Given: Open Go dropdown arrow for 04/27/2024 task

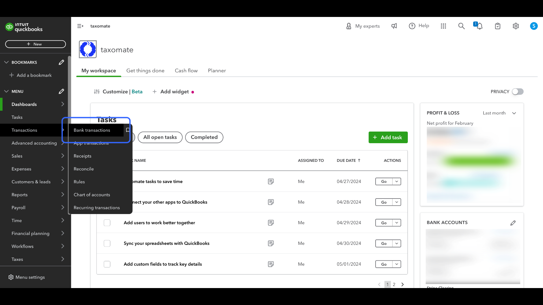Looking at the screenshot, I should pos(397,182).
